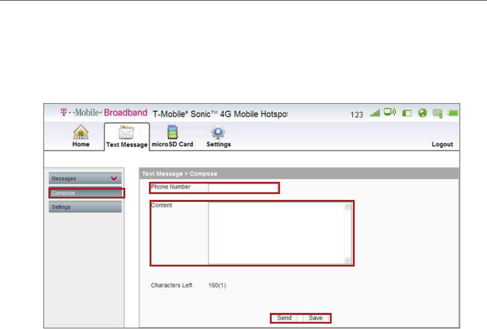Click the SIM card status icon
The height and width of the screenshot is (329, 487).
click(407, 113)
